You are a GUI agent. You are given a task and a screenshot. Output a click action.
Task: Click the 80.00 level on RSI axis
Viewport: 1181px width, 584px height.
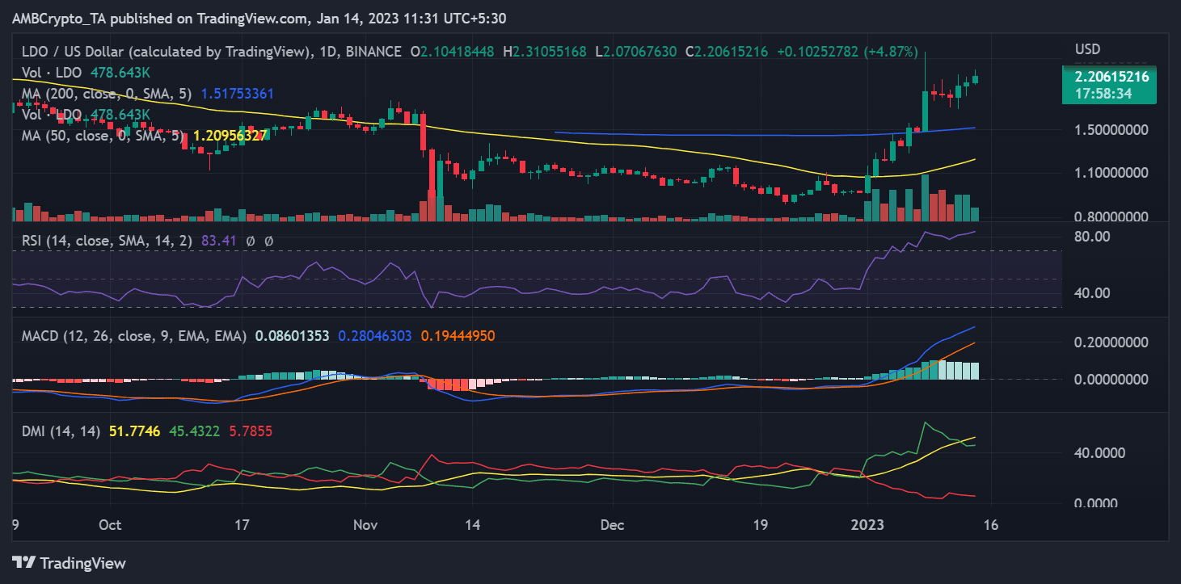tap(1092, 237)
